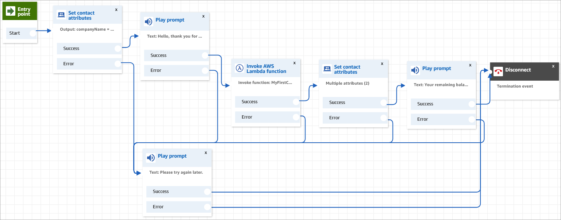Remove the Invoke AWS Lambda function block

295,63
